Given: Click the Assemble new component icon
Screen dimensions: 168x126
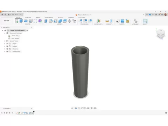Looking at the screenshot, I should (135, 21).
